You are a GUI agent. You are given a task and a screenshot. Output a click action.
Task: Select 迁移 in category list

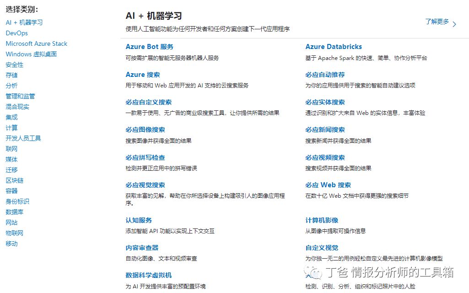coord(11,170)
